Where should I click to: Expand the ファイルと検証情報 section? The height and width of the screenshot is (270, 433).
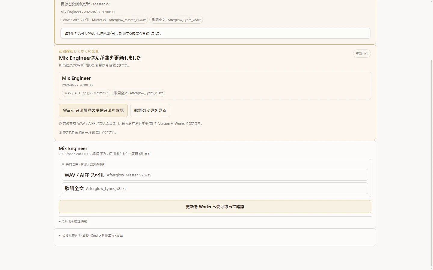point(73,221)
